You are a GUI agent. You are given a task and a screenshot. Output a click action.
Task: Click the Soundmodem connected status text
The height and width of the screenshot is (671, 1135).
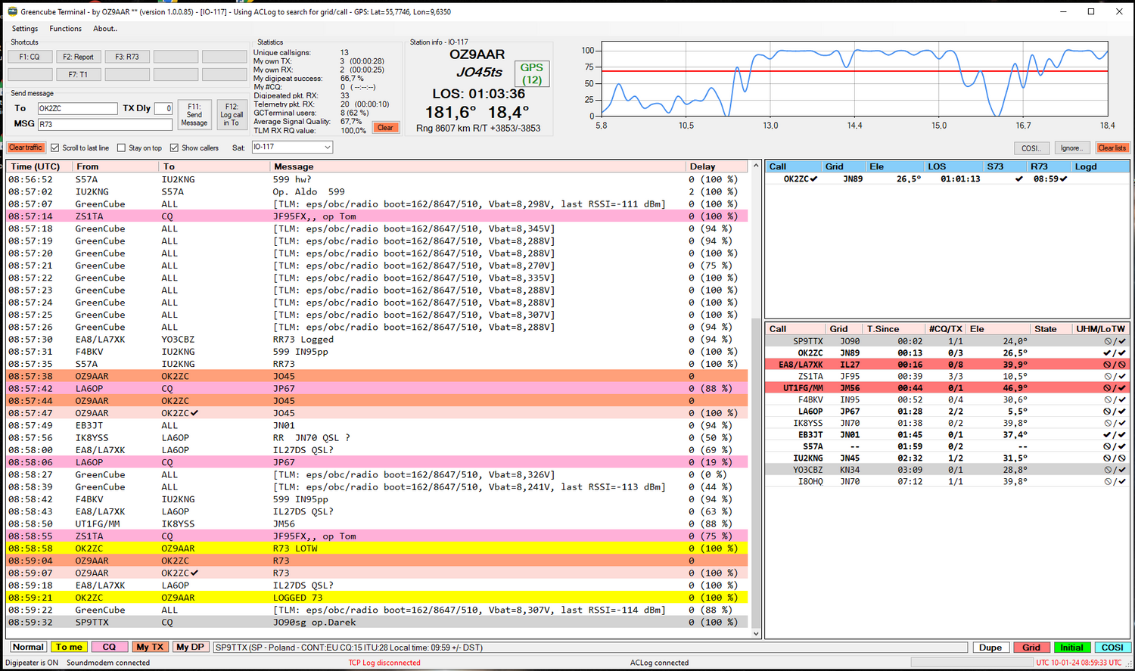108,663
